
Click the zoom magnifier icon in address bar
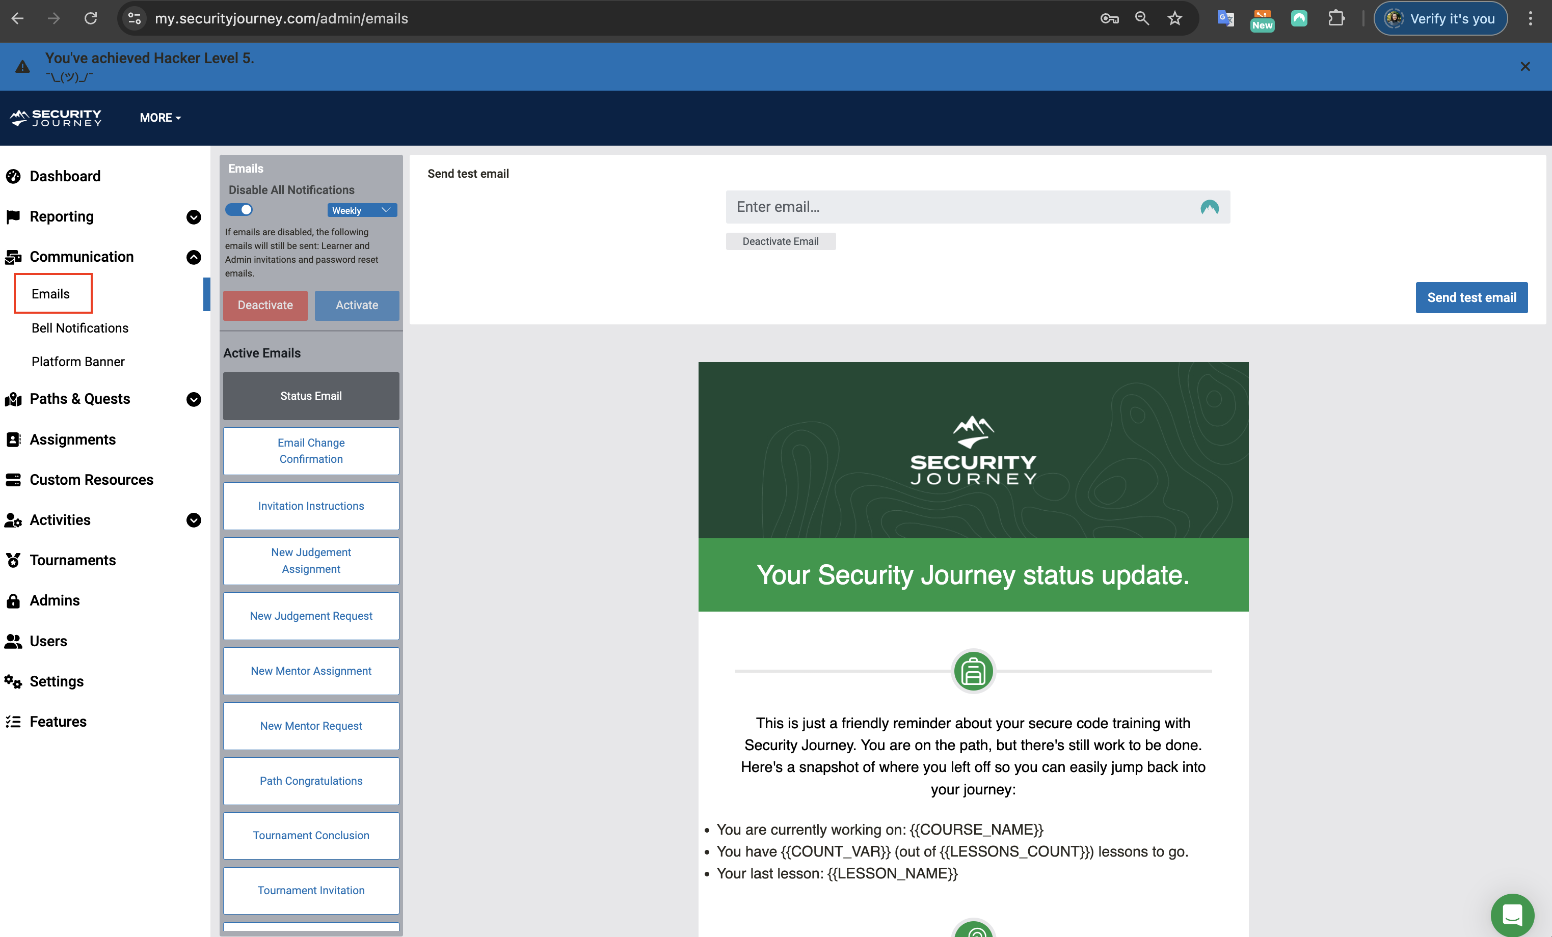[1142, 18]
